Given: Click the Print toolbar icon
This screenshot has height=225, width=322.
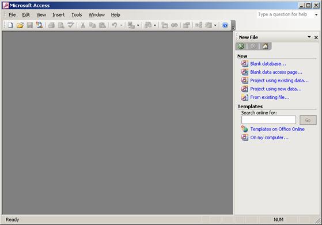Looking at the screenshot, I should point(51,25).
